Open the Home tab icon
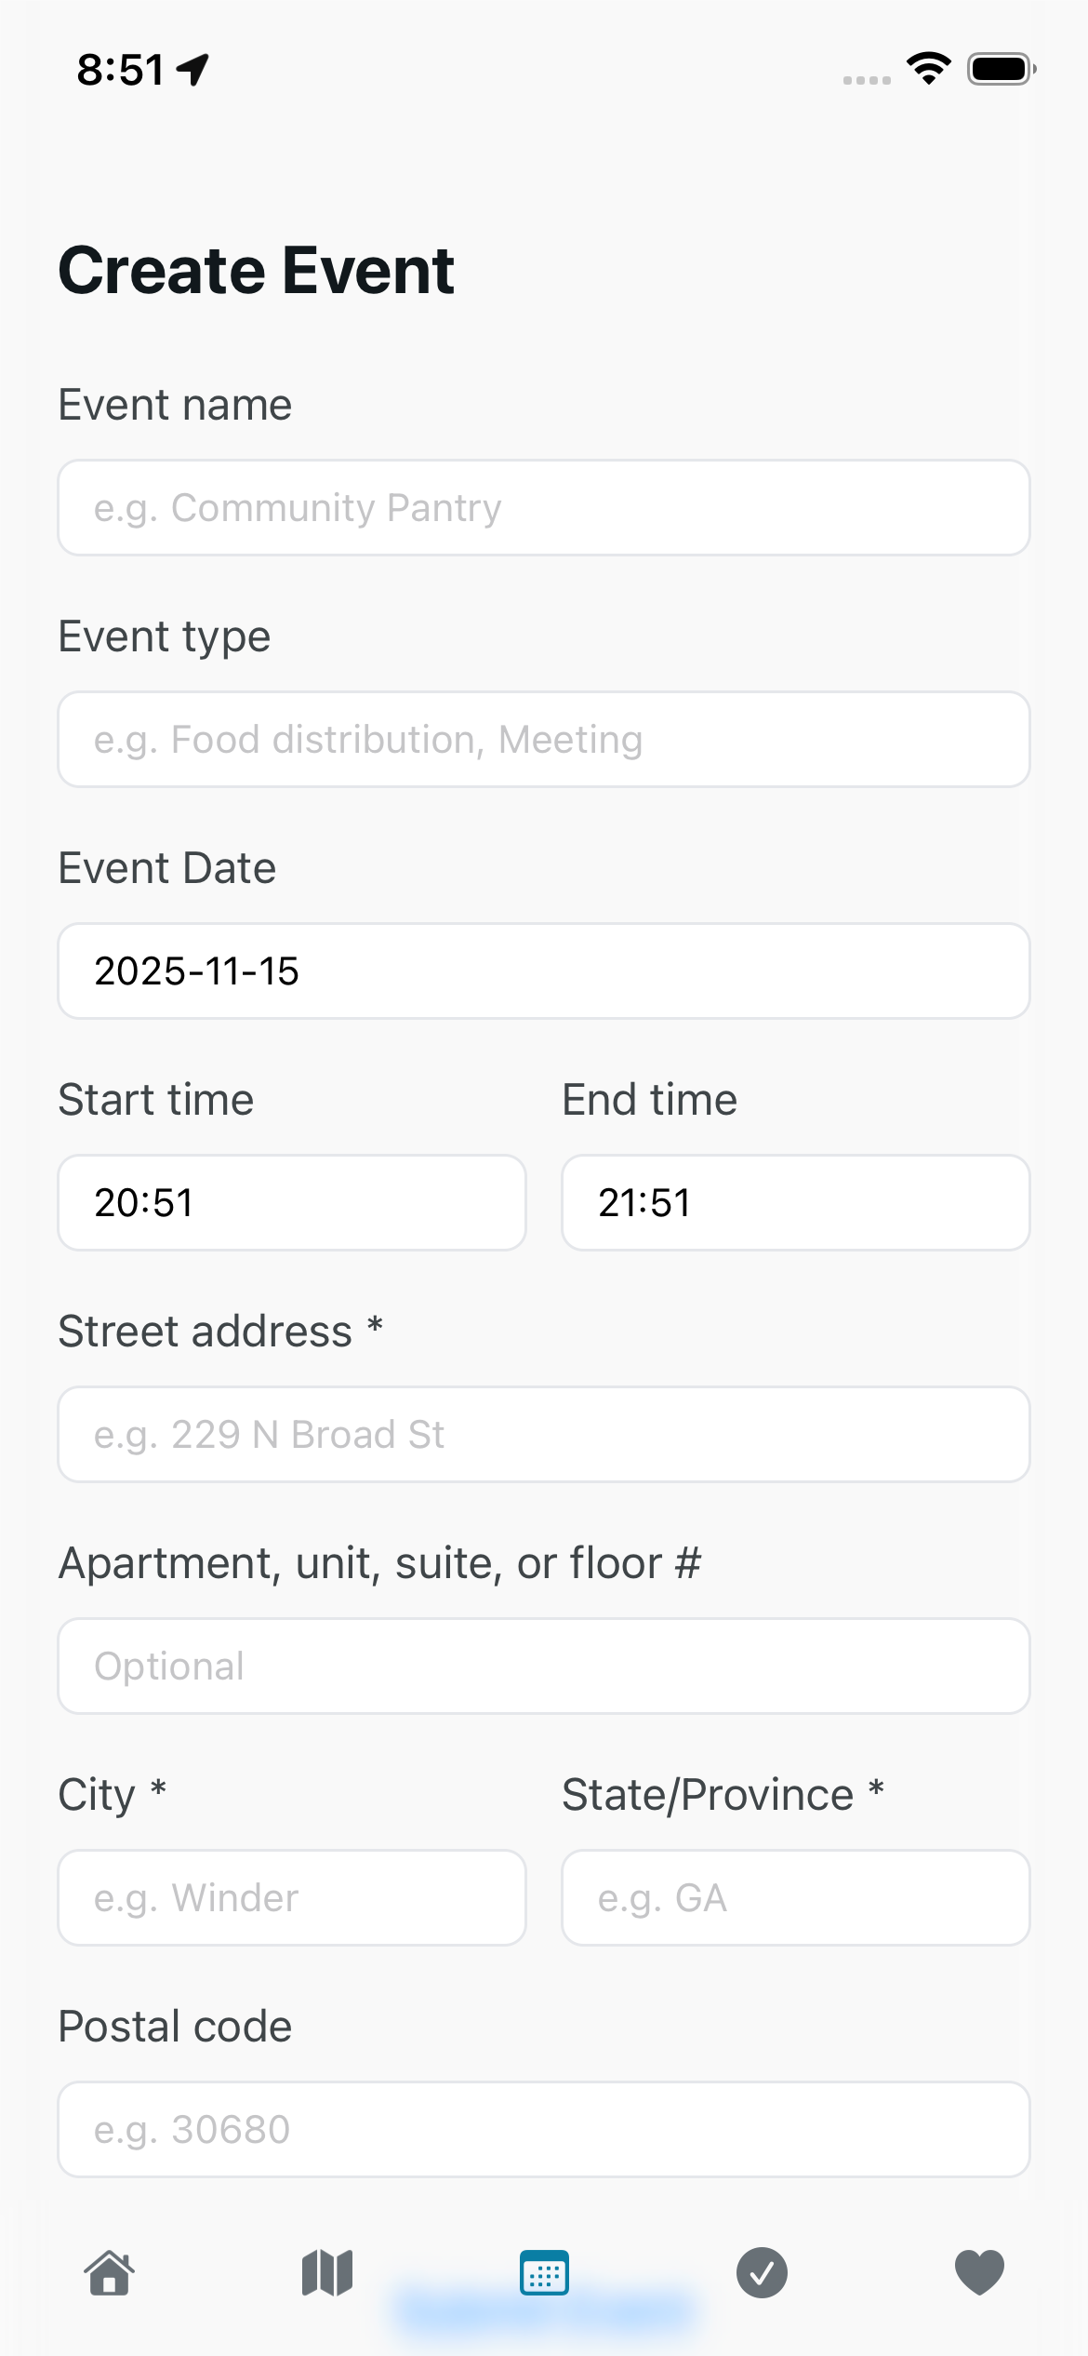Image resolution: width=1088 pixels, height=2356 pixels. pyautogui.click(x=110, y=2273)
